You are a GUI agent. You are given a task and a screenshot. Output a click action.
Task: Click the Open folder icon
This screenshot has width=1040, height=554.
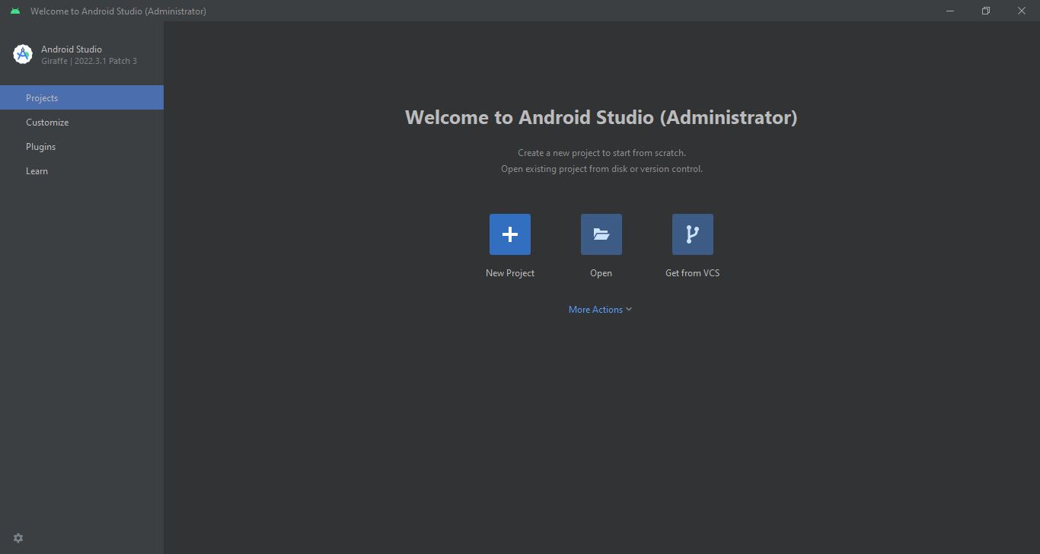(x=601, y=234)
